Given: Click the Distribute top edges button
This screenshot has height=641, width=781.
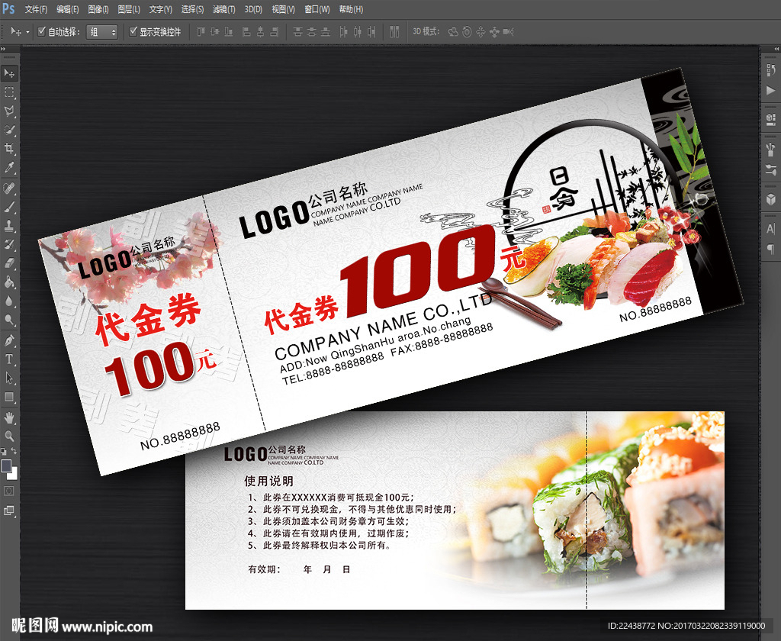Looking at the screenshot, I should [x=298, y=32].
